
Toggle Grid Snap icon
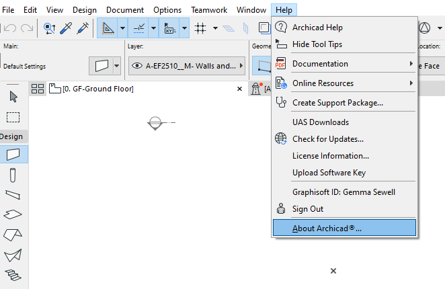(200, 28)
